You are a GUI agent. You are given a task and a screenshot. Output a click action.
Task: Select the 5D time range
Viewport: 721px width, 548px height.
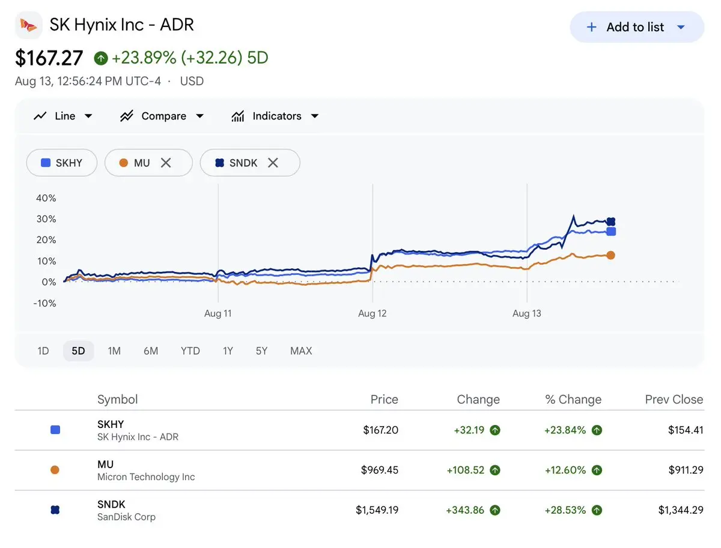pyautogui.click(x=78, y=351)
